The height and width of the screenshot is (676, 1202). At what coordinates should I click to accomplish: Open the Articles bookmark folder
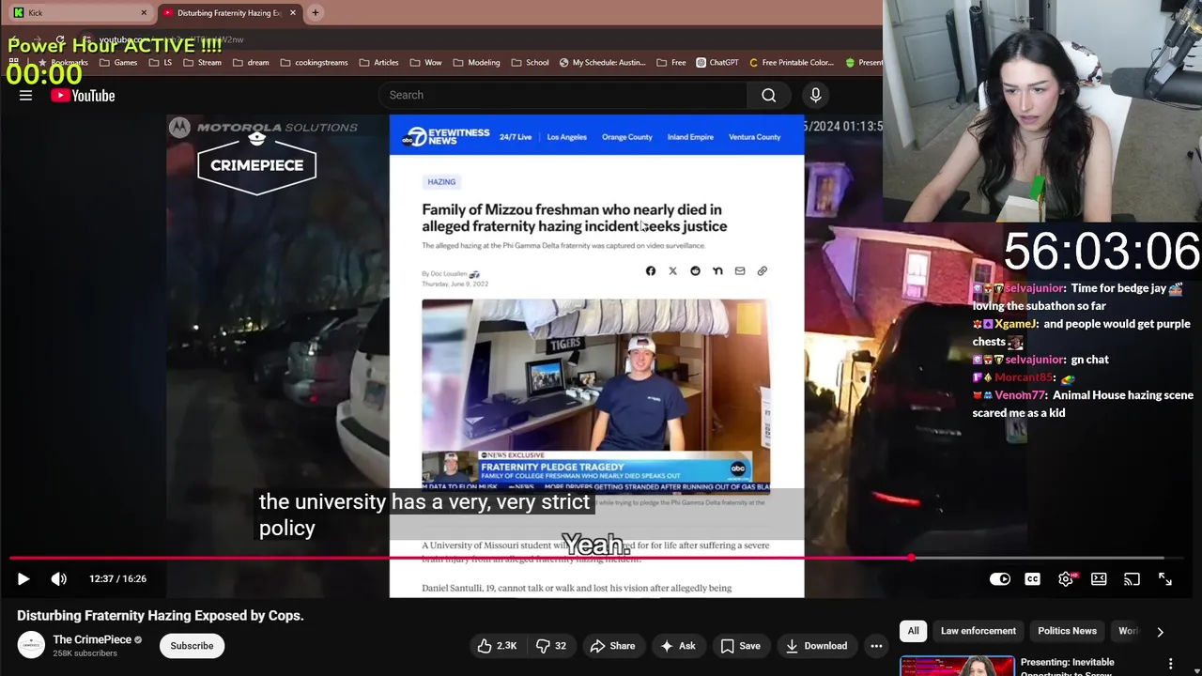click(x=378, y=63)
